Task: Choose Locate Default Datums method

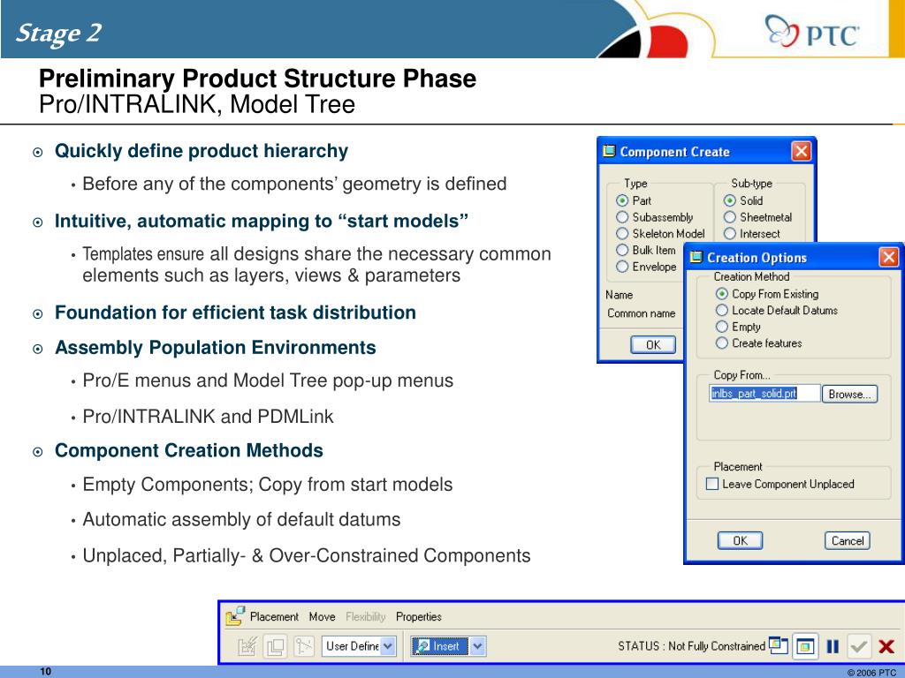Action: click(x=721, y=310)
